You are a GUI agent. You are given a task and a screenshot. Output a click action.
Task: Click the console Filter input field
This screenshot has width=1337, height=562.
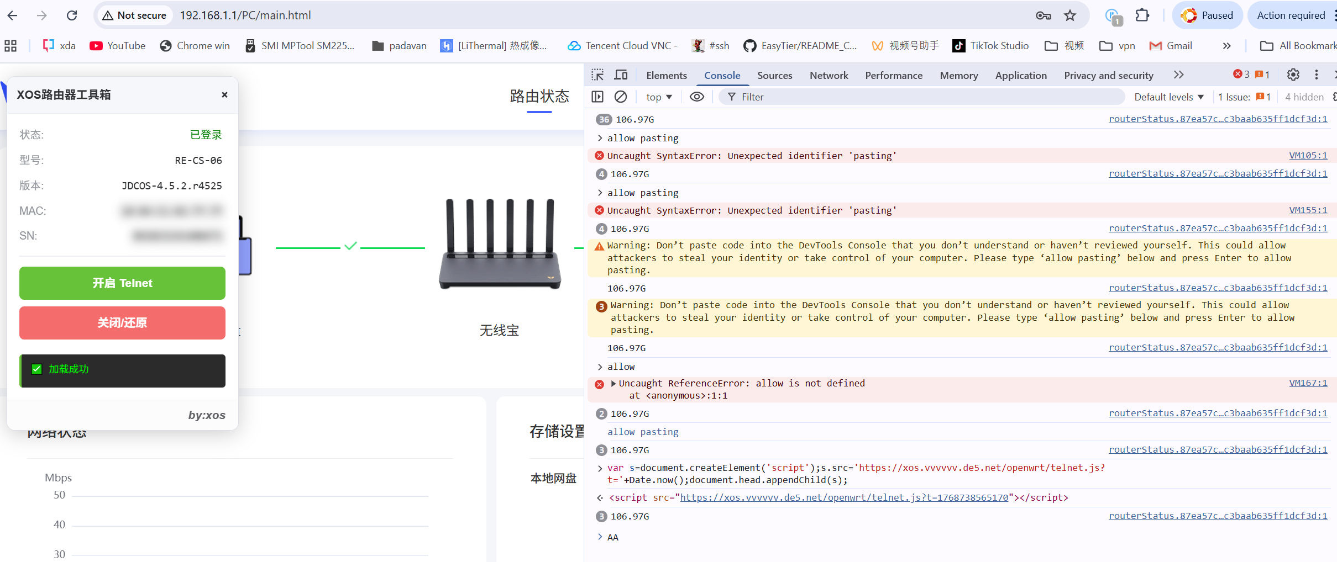(929, 97)
